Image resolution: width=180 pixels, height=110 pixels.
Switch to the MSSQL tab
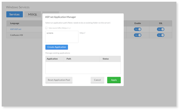pos(33,14)
